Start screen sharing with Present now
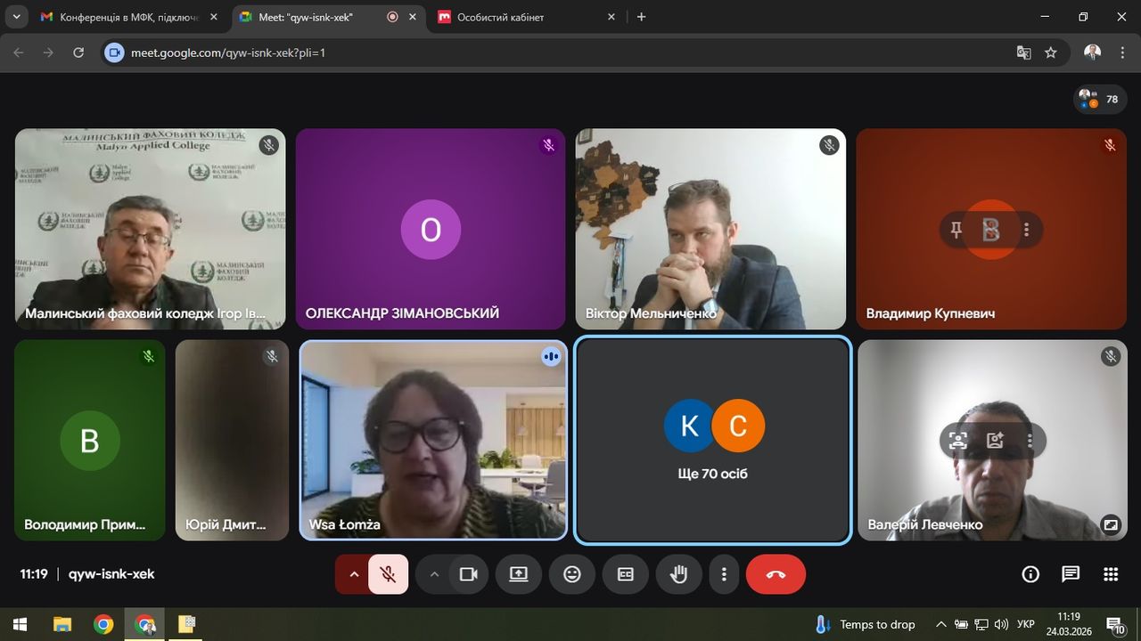 pos(519,574)
